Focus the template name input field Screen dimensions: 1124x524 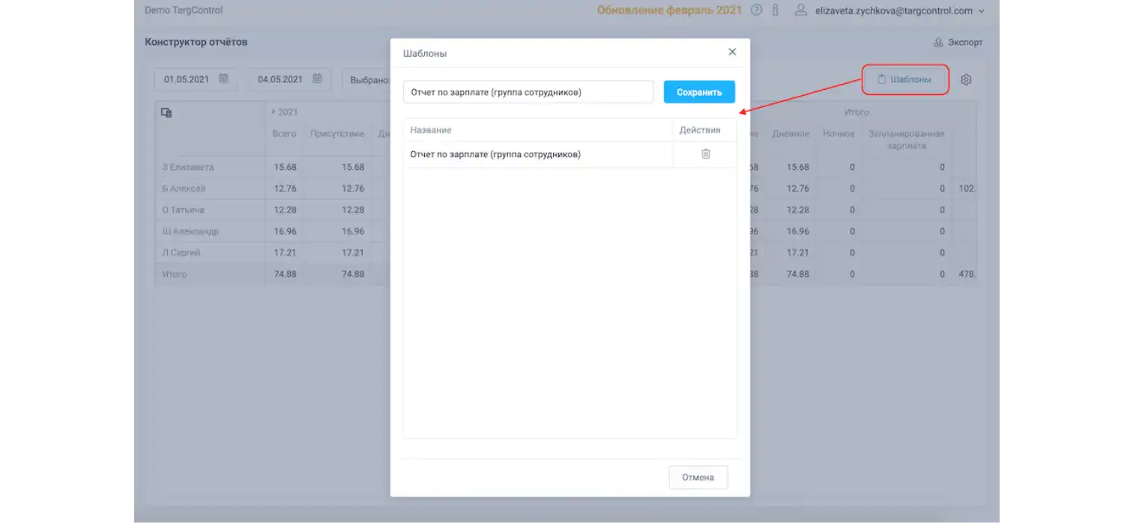click(x=528, y=92)
